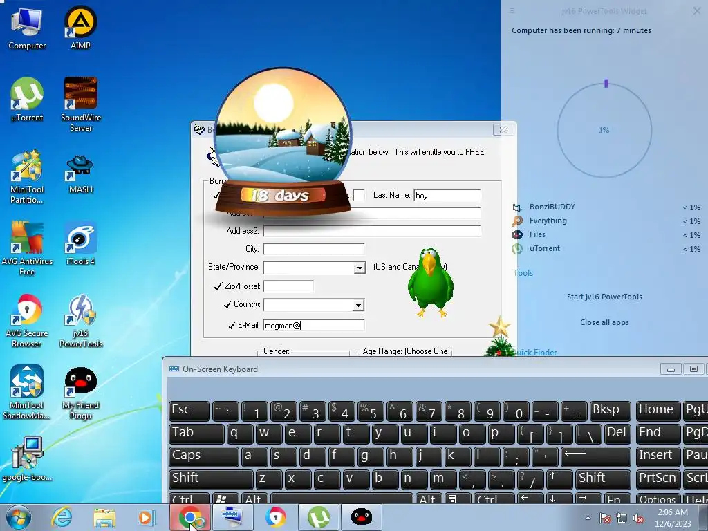Select the µTorrent desktop shortcut
The width and height of the screenshot is (708, 531).
tap(27, 100)
